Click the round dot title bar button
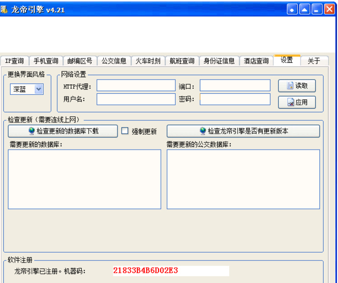The width and height of the screenshot is (338, 283). [292, 9]
